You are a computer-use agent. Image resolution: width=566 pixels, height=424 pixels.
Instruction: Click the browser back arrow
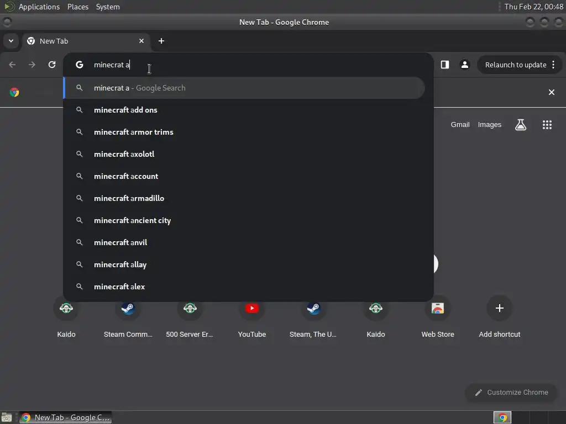coord(12,65)
